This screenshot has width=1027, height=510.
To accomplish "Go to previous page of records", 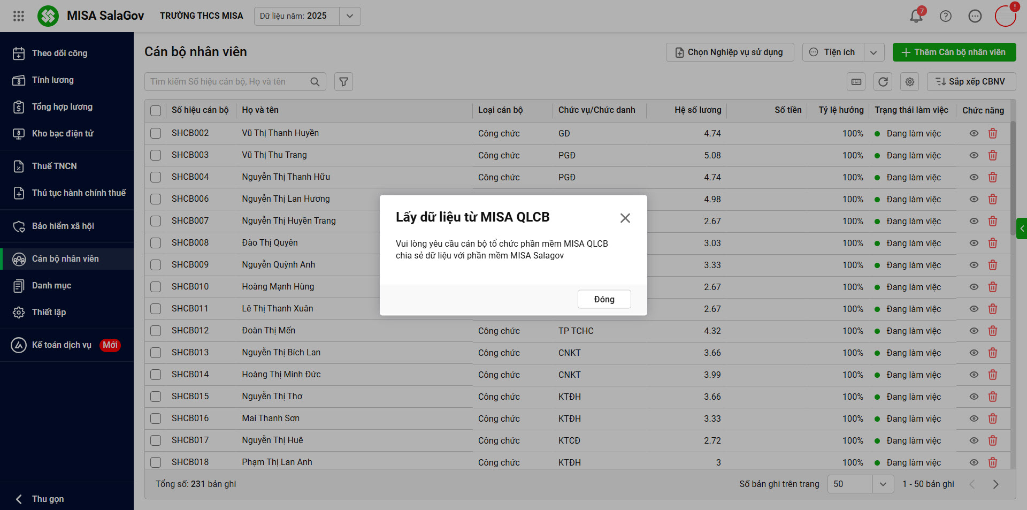I will [x=972, y=484].
